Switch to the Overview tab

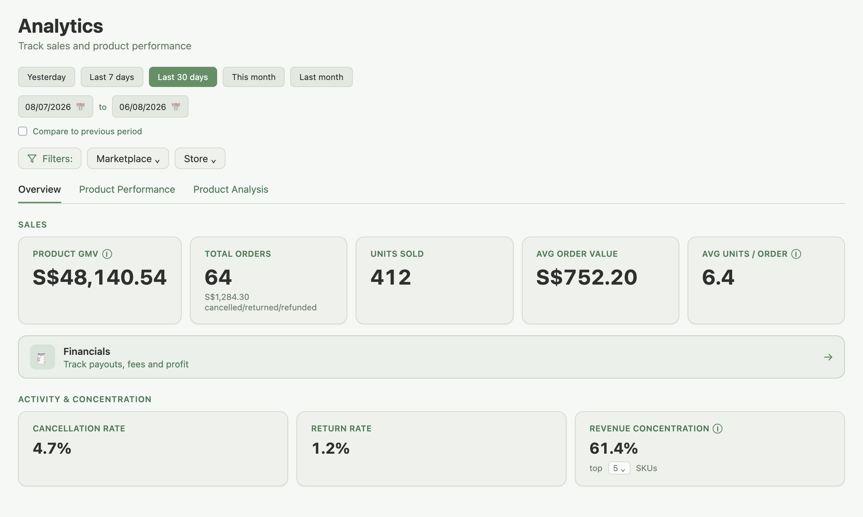coord(39,189)
